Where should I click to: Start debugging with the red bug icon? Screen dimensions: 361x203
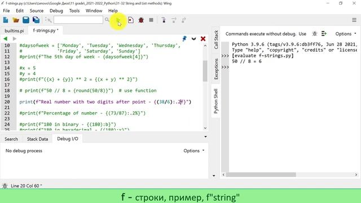point(141,20)
